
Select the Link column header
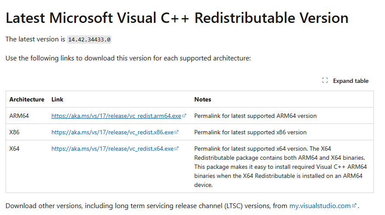(x=57, y=99)
